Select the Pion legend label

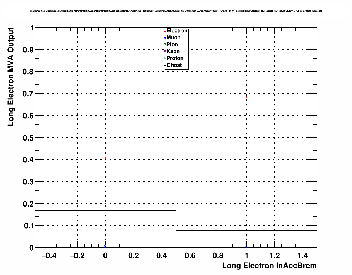pos(172,44)
